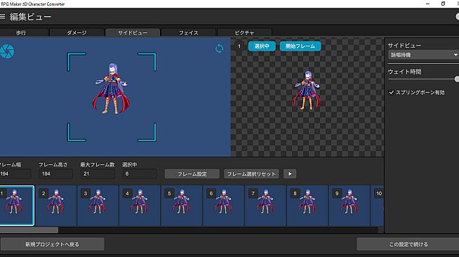459x257 pixels.
Task: Click the camera shutter capture icon
Action: point(6,51)
